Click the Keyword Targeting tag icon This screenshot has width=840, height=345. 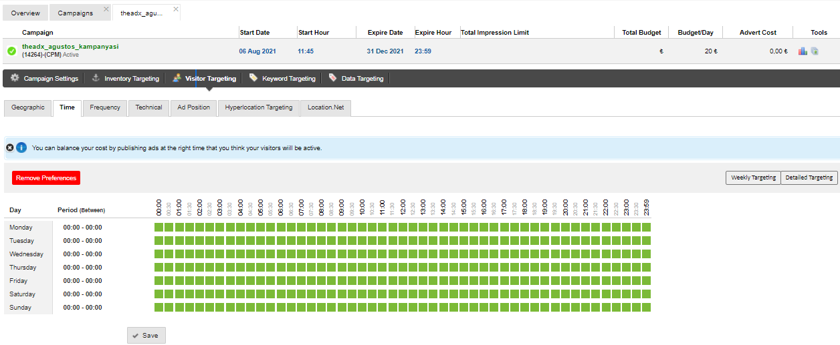(253, 78)
